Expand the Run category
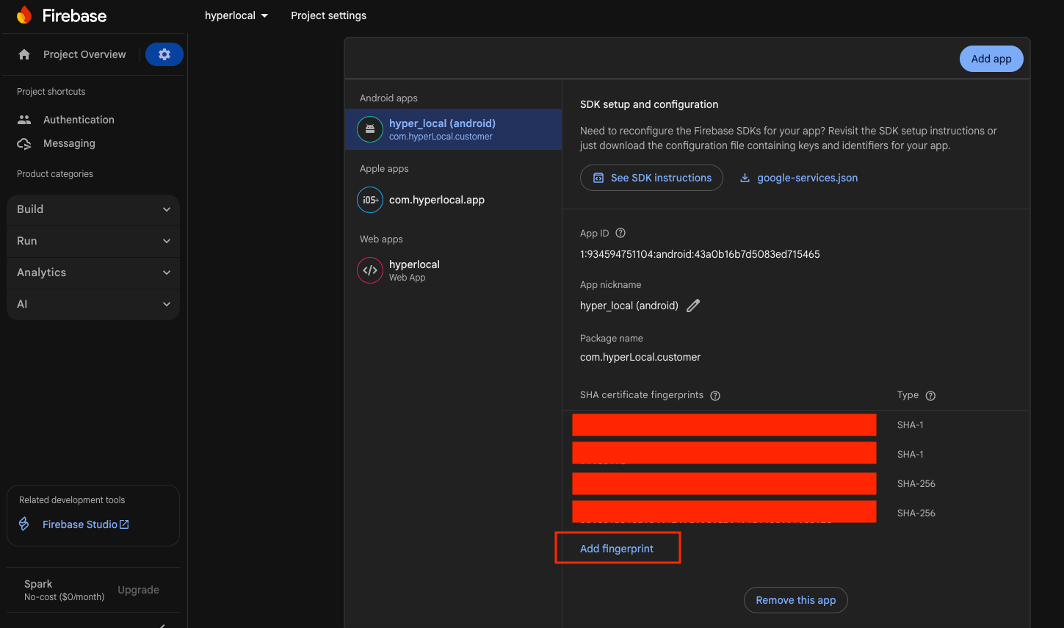This screenshot has width=1064, height=628. [93, 241]
